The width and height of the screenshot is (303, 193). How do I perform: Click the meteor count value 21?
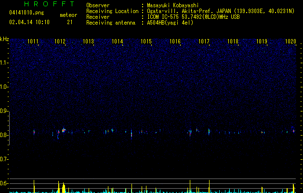(x=70, y=22)
